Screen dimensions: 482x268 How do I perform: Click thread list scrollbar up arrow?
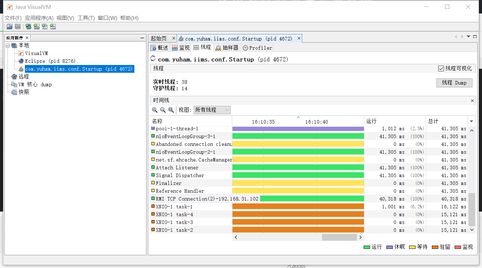coord(472,130)
